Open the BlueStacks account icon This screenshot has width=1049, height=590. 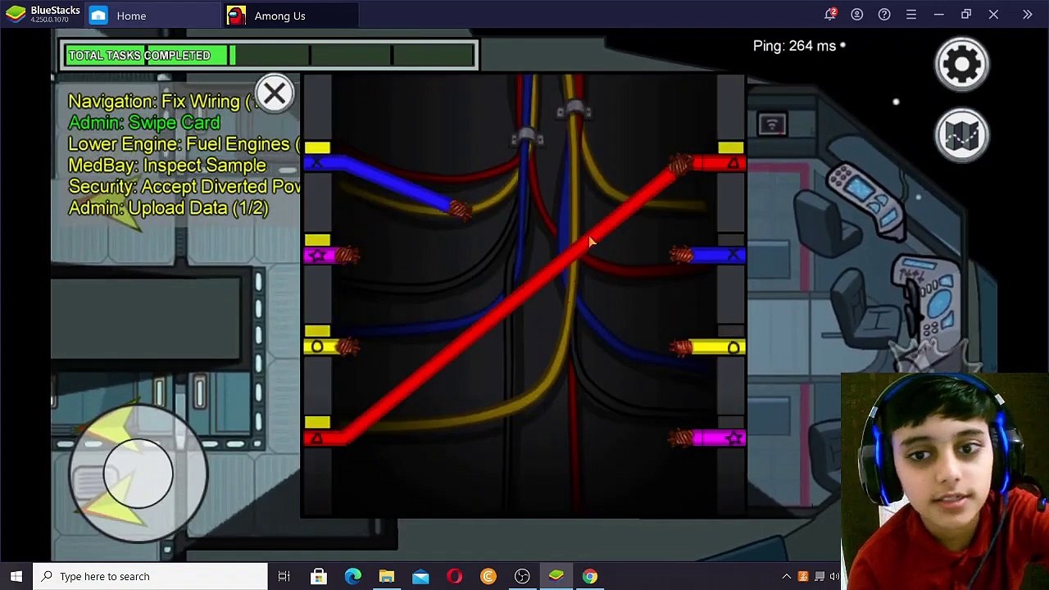click(857, 15)
